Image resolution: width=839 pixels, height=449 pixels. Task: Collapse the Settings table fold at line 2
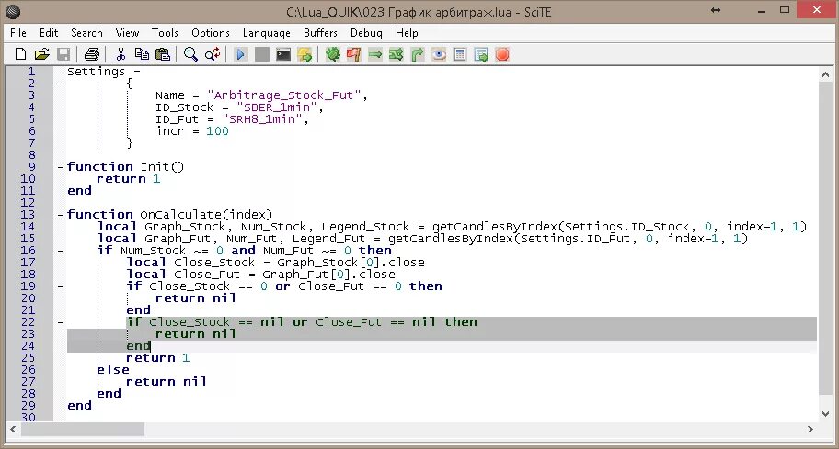pyautogui.click(x=60, y=84)
